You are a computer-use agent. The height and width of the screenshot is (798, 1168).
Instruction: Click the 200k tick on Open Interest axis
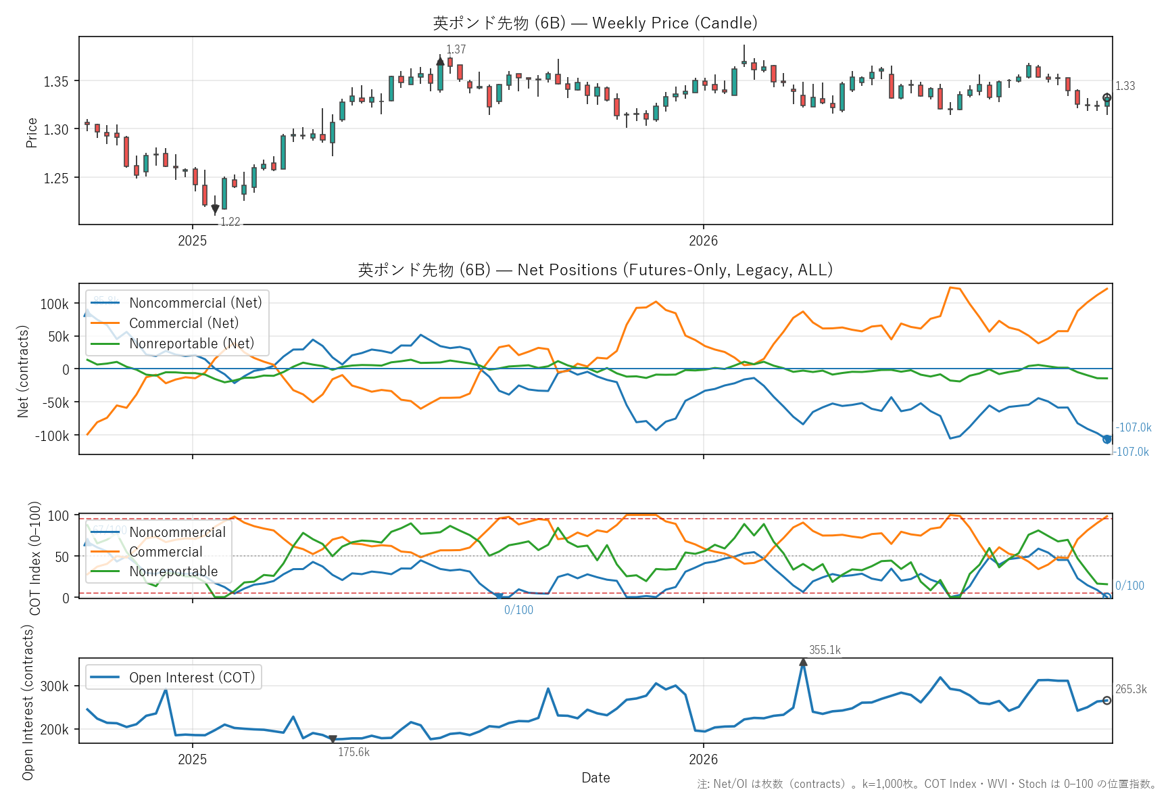pos(55,730)
